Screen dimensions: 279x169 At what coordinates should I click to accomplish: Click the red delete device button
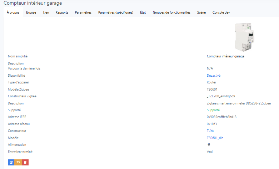point(25,162)
